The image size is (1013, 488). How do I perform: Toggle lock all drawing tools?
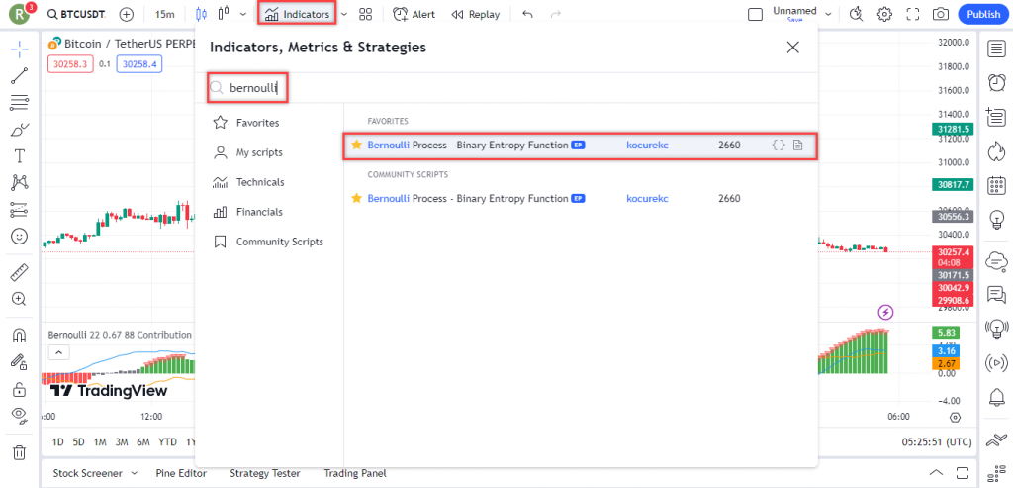point(20,389)
